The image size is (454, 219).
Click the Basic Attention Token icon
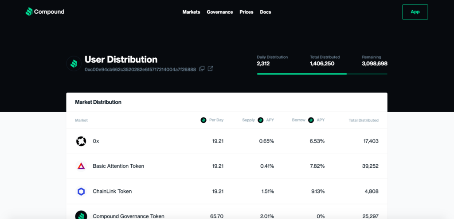(x=81, y=166)
